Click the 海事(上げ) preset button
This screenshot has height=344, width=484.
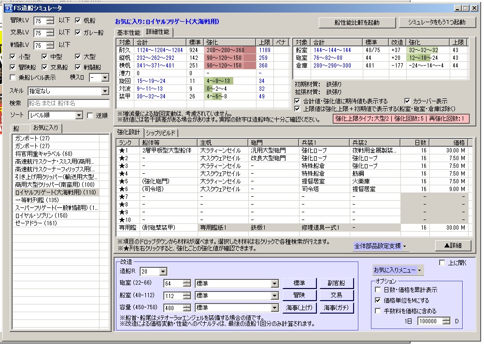coord(299,308)
